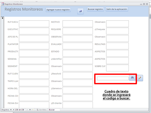Screen dimensions: 151x113
Task: Click the SEMANA field label
Action: click(x=12, y=59)
